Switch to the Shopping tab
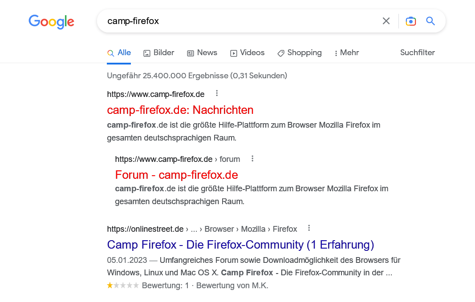475x302 pixels. pos(299,53)
